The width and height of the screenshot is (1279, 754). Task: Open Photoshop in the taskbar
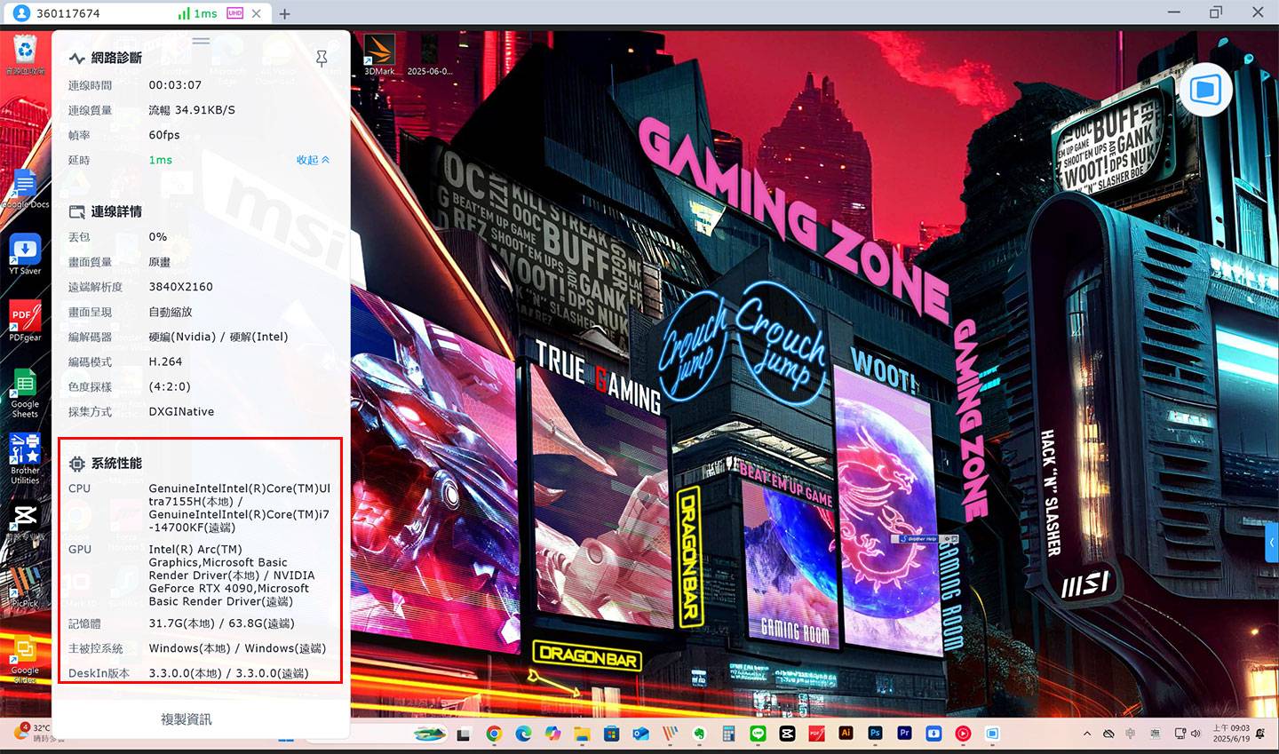tap(875, 734)
